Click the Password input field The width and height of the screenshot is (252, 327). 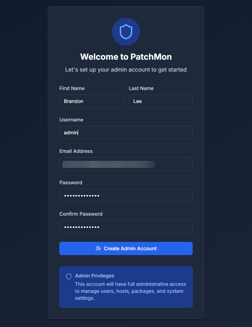(126, 195)
